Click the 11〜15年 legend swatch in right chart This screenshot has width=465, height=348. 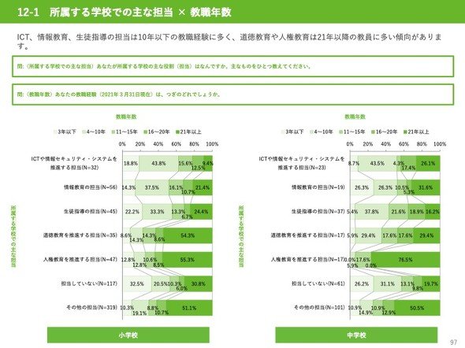[341, 132]
